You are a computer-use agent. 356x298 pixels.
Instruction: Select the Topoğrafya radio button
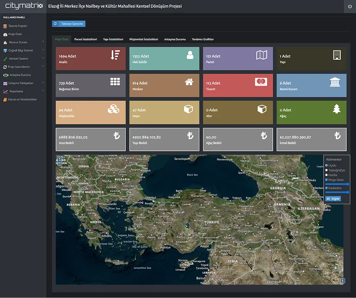(326, 170)
